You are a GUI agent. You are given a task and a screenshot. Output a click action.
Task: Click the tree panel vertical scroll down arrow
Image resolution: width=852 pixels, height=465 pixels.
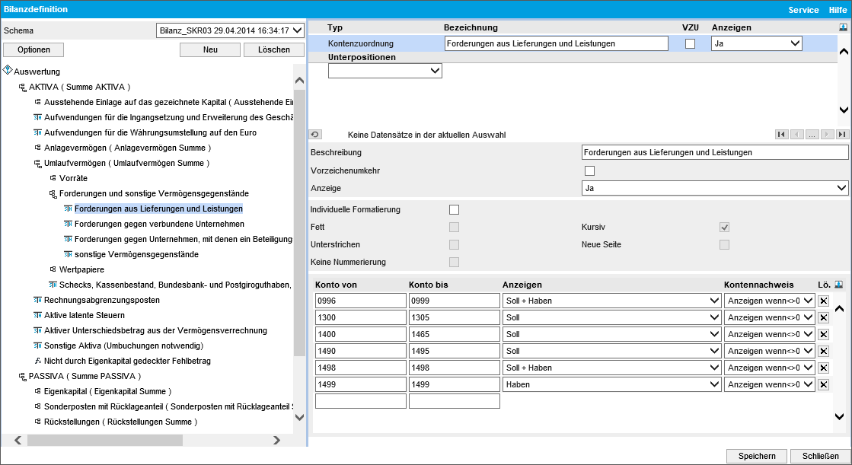pos(299,417)
